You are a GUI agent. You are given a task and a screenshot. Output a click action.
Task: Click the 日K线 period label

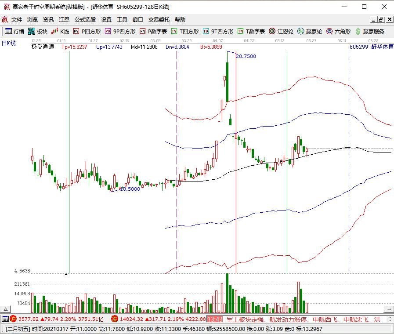(9, 43)
